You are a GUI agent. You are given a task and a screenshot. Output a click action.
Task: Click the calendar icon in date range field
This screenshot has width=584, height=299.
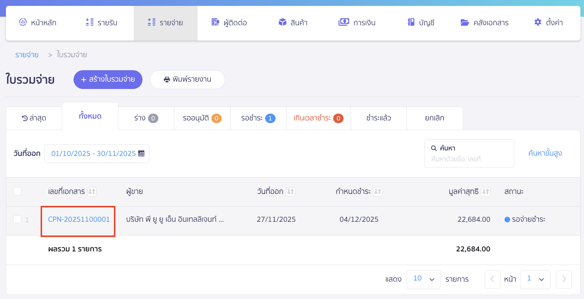pos(141,153)
